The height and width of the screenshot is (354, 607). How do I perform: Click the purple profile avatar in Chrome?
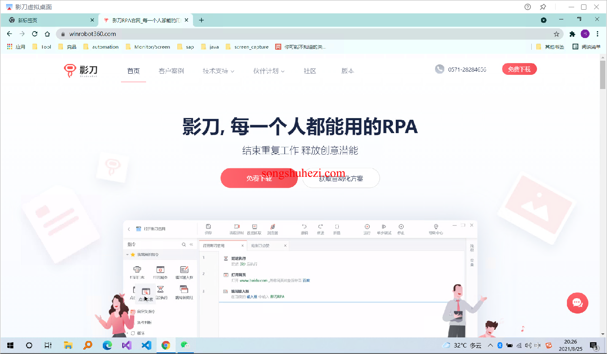click(x=585, y=34)
